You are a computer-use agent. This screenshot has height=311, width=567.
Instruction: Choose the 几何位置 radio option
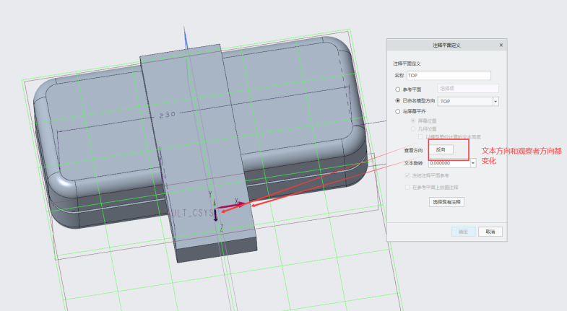point(413,128)
